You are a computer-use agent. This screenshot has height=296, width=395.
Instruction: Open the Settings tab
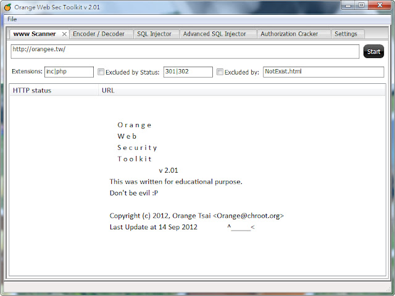pos(346,34)
